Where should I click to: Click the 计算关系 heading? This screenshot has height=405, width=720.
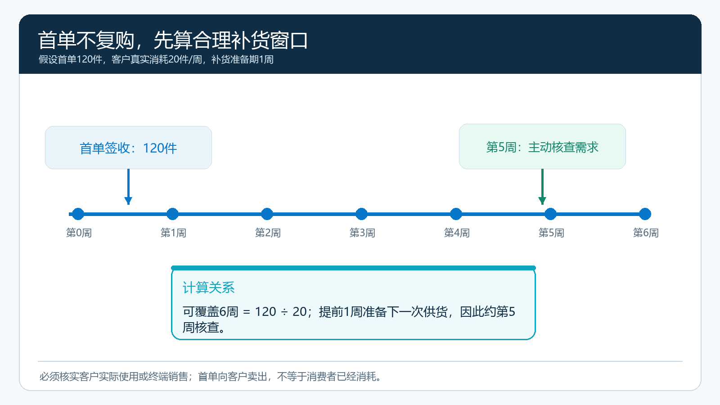point(209,288)
